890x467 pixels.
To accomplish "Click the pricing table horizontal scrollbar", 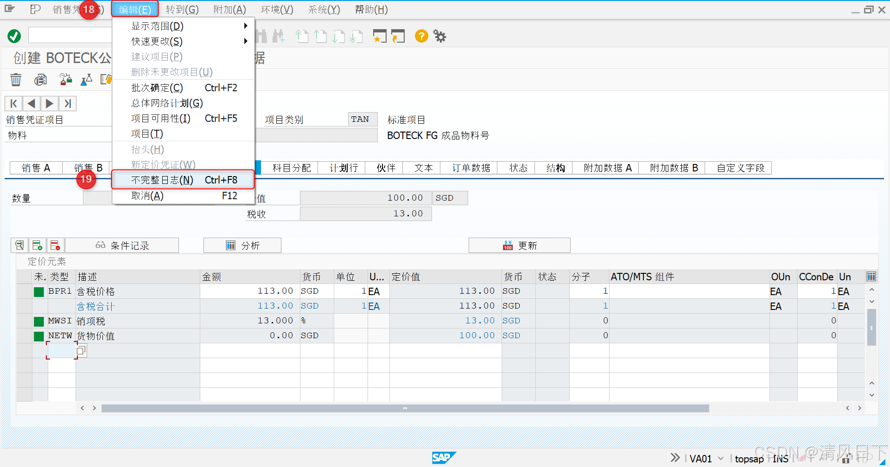I will 405,408.
